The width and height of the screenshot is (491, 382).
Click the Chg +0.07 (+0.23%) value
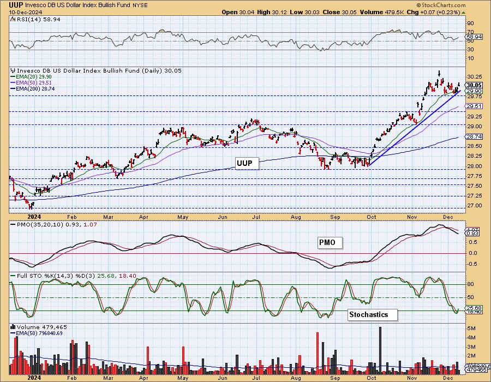point(433,12)
